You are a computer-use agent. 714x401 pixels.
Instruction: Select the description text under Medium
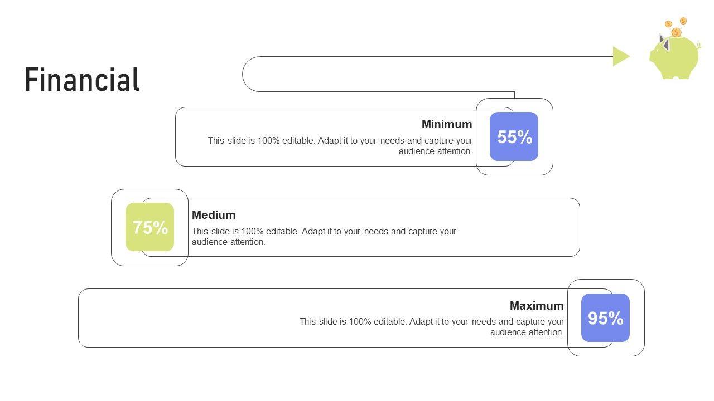tap(324, 237)
